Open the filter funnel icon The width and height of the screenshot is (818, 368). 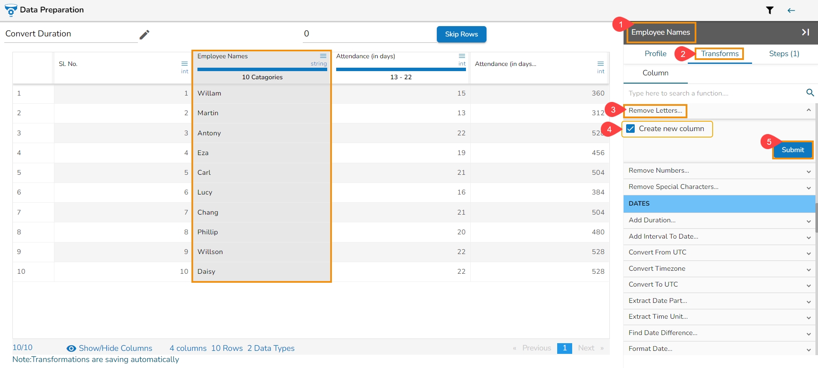tap(770, 10)
